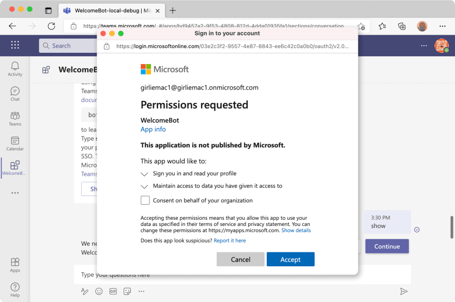Open Teams Help

[15, 290]
